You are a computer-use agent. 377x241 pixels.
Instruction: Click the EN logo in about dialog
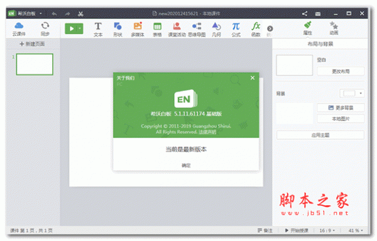tap(185, 99)
